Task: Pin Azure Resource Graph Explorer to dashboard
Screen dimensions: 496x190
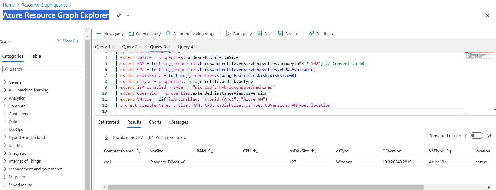Action: [119, 15]
